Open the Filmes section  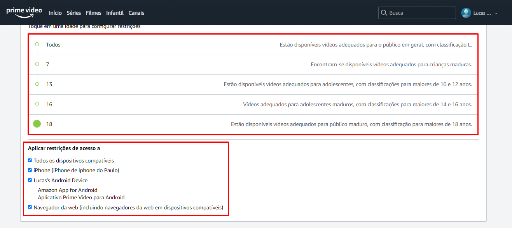click(x=93, y=13)
